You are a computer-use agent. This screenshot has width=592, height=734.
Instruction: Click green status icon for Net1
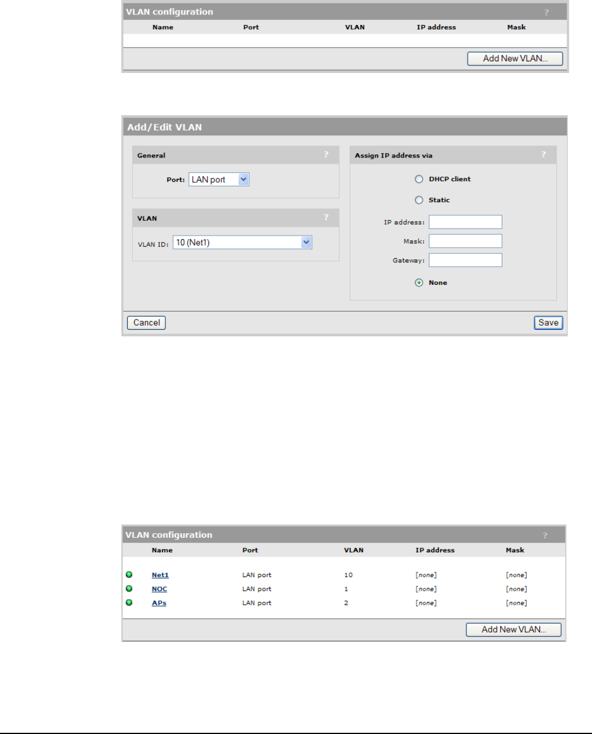(x=129, y=575)
